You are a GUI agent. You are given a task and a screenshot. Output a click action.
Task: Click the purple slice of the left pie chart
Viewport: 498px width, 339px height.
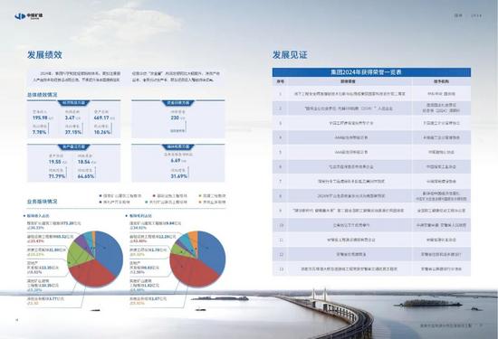pyautogui.click(x=81, y=240)
